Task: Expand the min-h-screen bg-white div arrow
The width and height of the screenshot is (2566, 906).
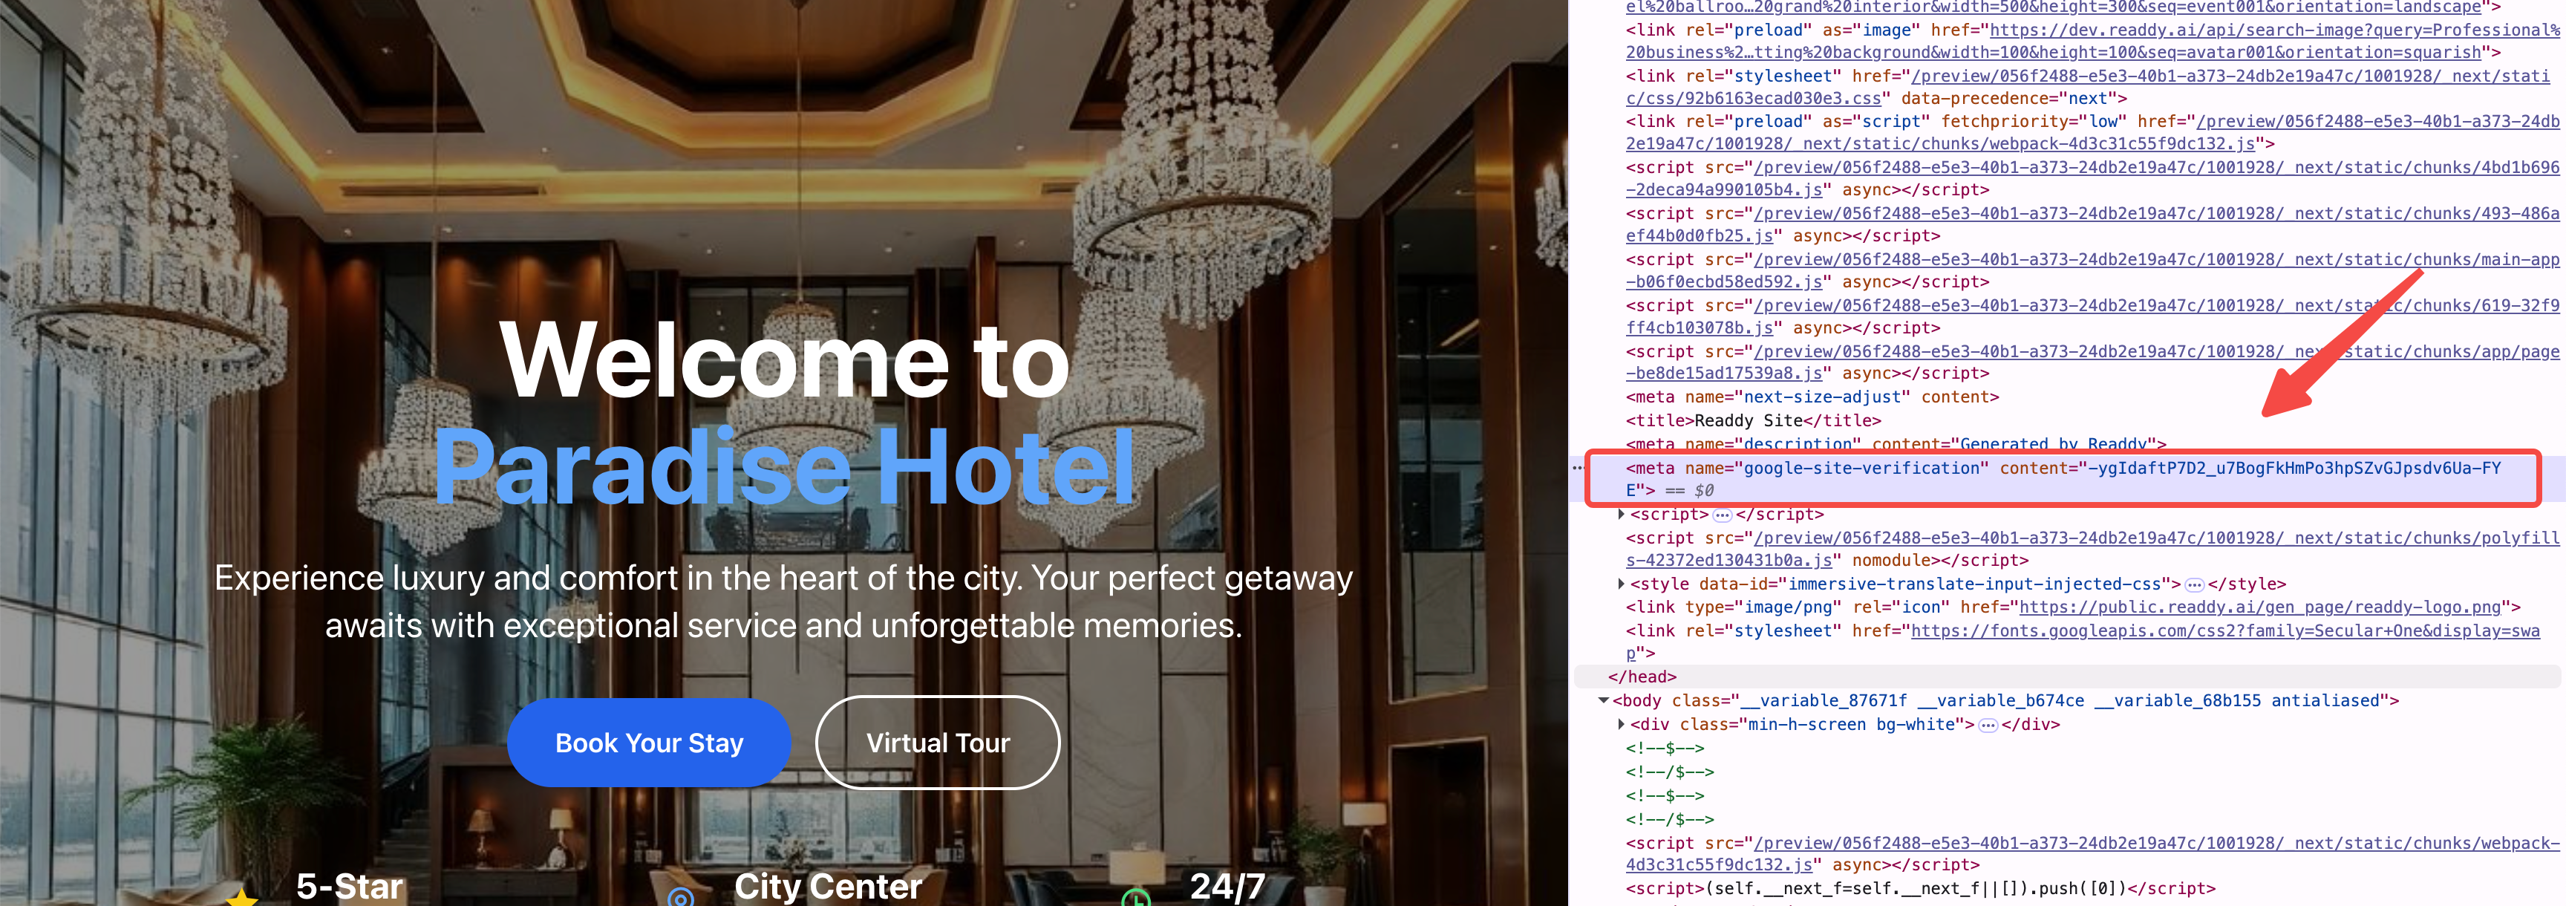Action: pos(1621,725)
